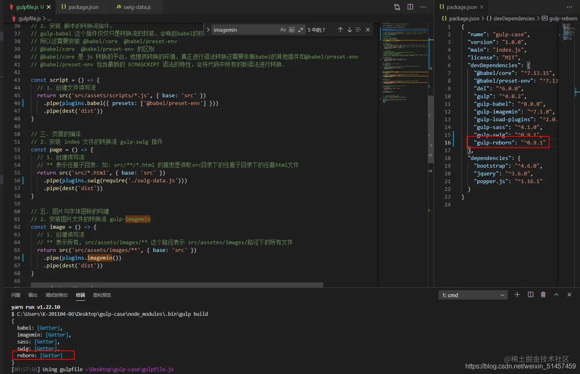Viewport: 580px width, 374px height.
Task: Open the Problems (问题) panel tab
Action: (x=16, y=295)
